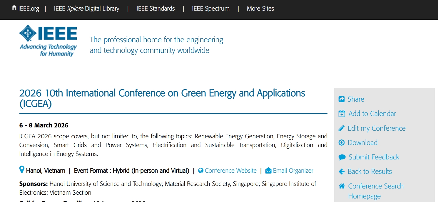Click the pencil icon for Edit my Conference
438x202 pixels.
pos(342,128)
